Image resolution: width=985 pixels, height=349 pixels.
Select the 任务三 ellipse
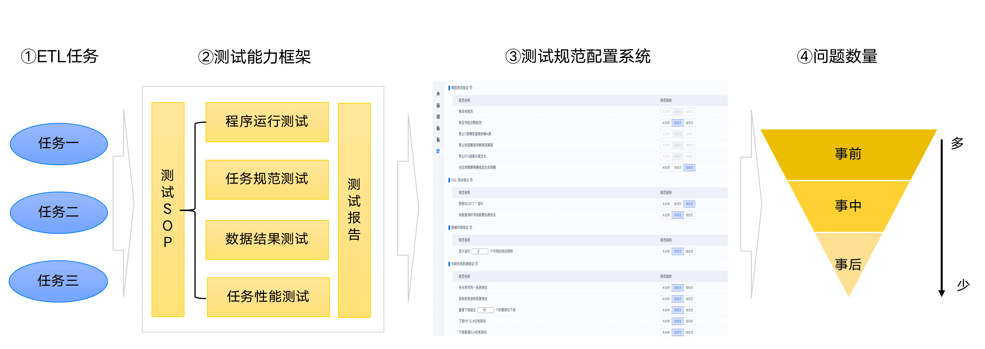pos(58,281)
